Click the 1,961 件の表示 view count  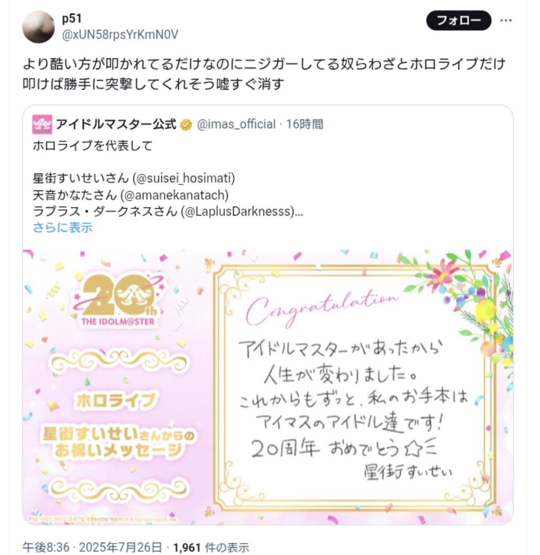pos(211,547)
